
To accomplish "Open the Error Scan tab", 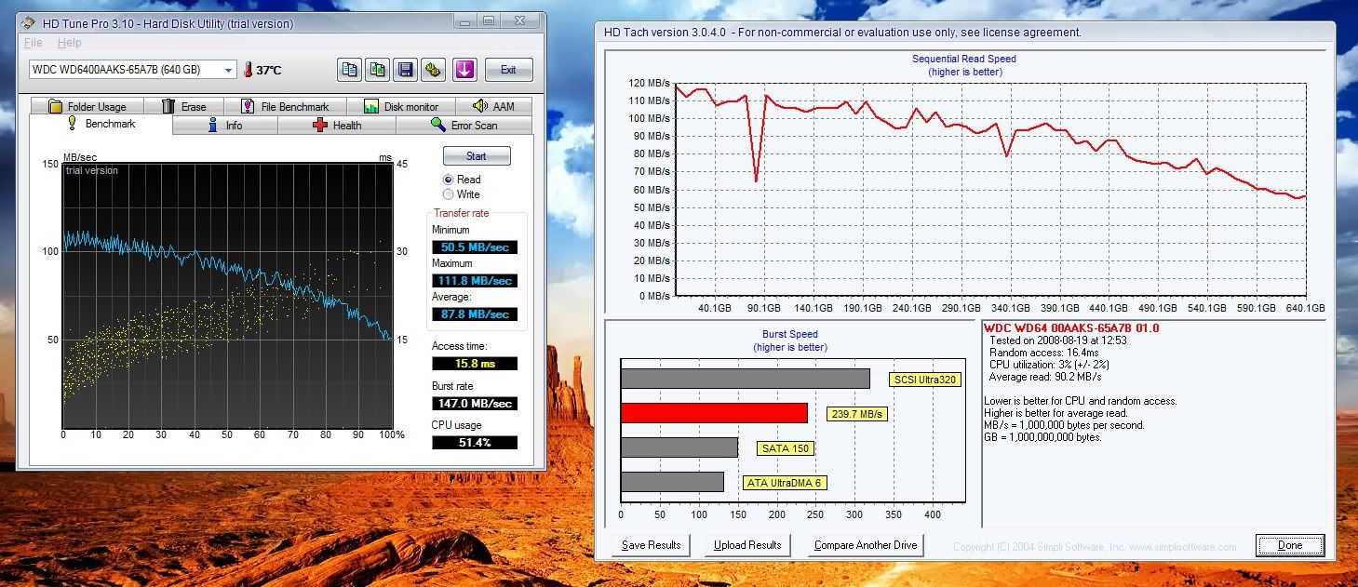I will pyautogui.click(x=464, y=125).
